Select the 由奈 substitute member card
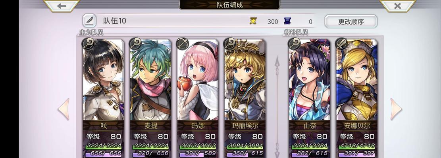The width and height of the screenshot is (441, 158). pos(310,98)
